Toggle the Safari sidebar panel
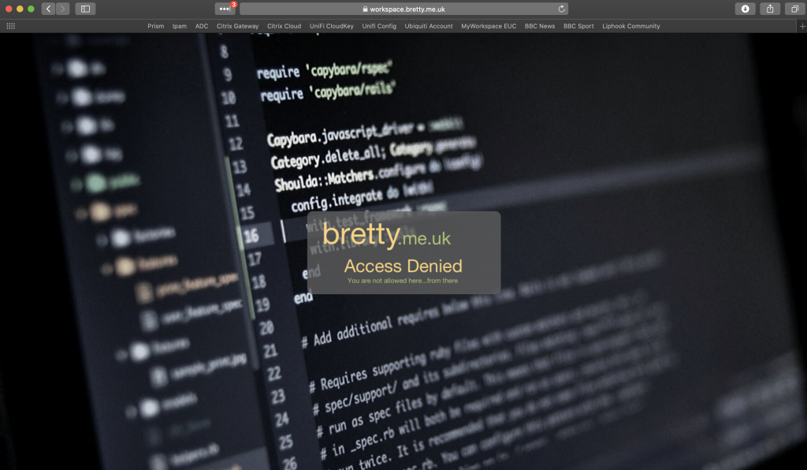The width and height of the screenshot is (807, 470). tap(85, 9)
